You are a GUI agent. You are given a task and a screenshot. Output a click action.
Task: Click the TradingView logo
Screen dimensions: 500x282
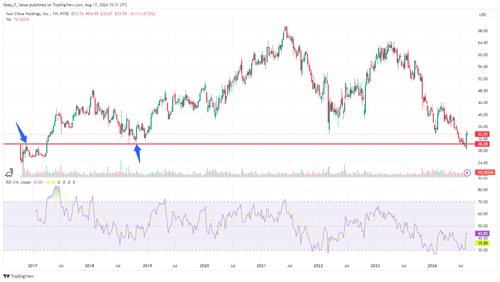coord(19,276)
